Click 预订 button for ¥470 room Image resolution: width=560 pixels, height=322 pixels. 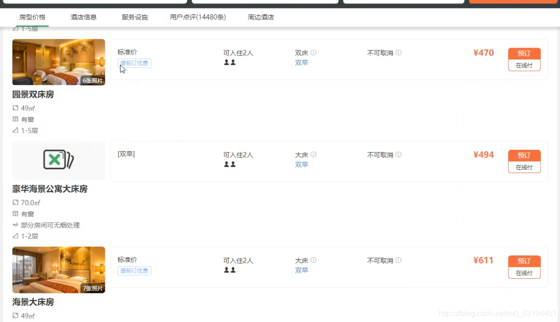[x=524, y=53]
